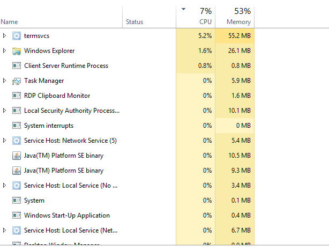
Task: Expand the Windows Explorer process group
Action: click(5, 51)
